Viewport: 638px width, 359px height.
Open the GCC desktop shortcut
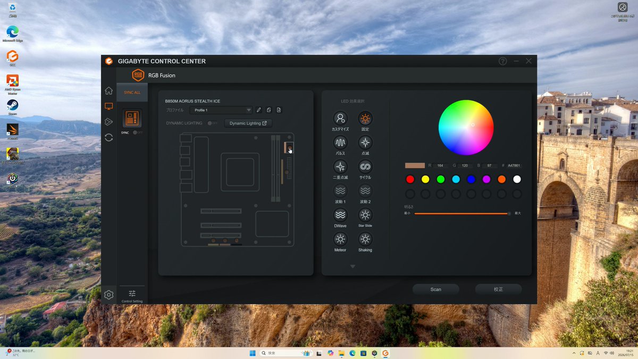point(13,58)
